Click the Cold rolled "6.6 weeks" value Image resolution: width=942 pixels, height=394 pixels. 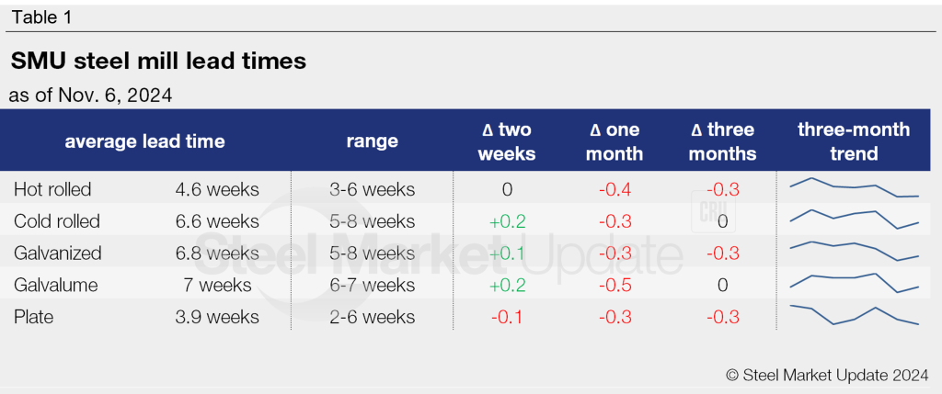pyautogui.click(x=217, y=221)
